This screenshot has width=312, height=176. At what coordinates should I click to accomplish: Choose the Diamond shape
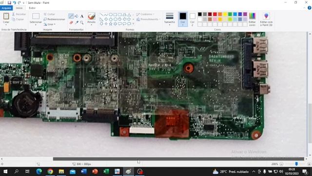pyautogui.click(x=106, y=19)
